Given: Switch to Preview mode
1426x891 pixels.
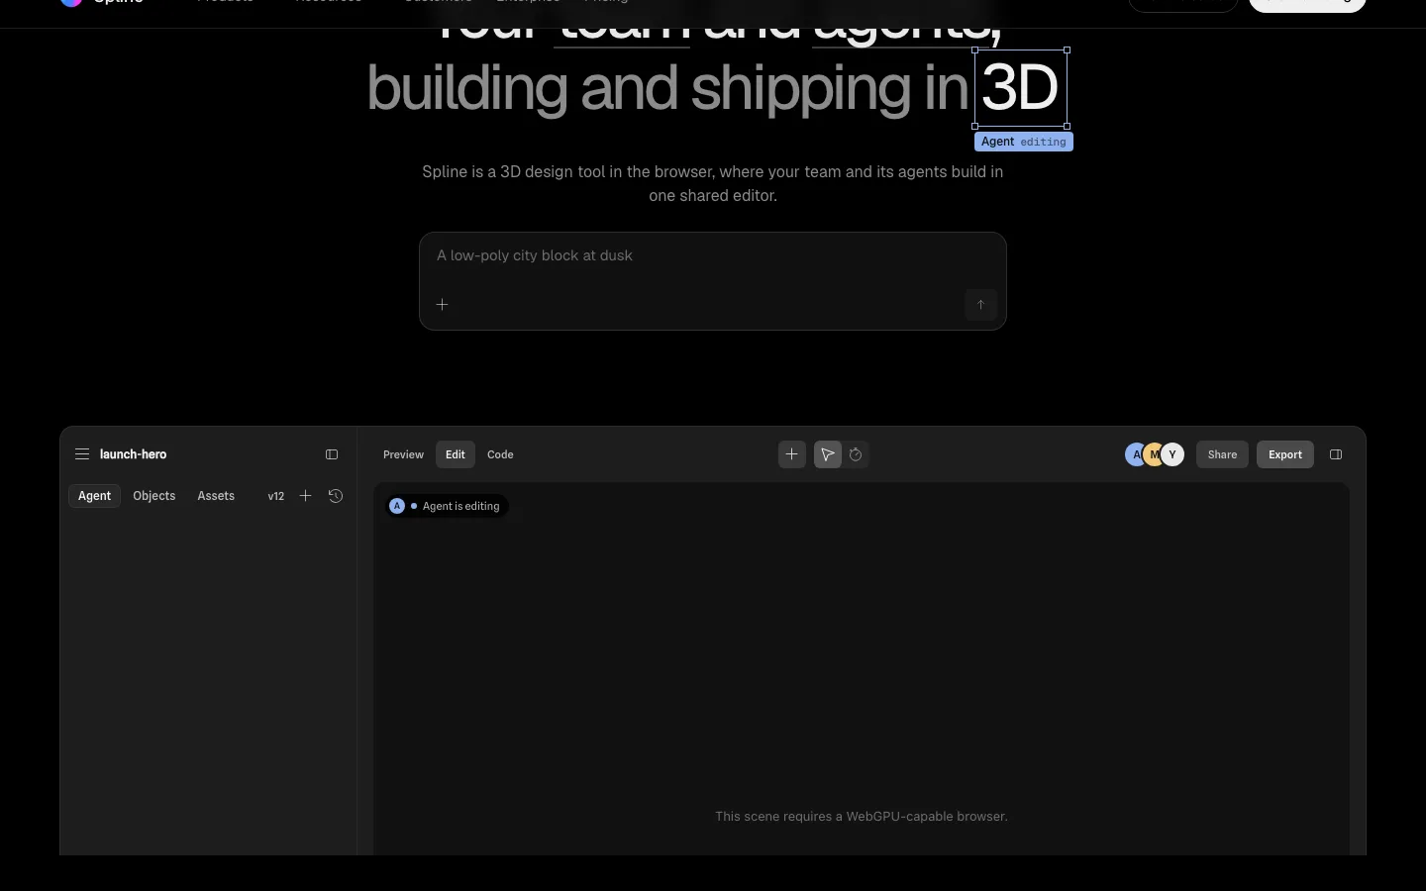Looking at the screenshot, I should pos(403,454).
